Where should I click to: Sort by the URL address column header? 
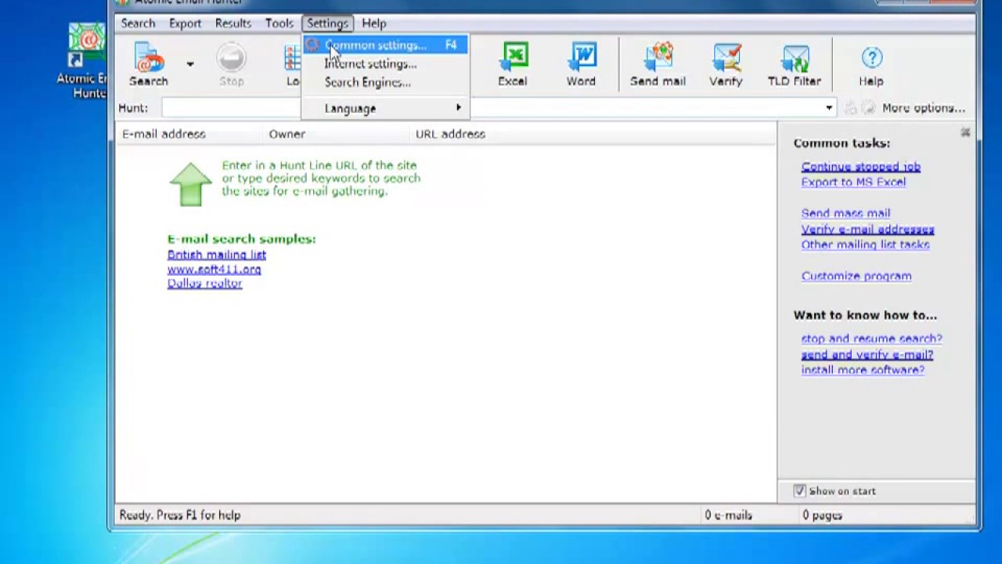pos(593,134)
